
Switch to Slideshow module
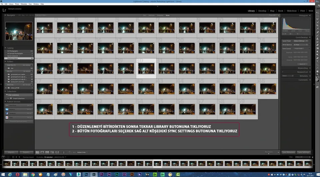coord(292,11)
